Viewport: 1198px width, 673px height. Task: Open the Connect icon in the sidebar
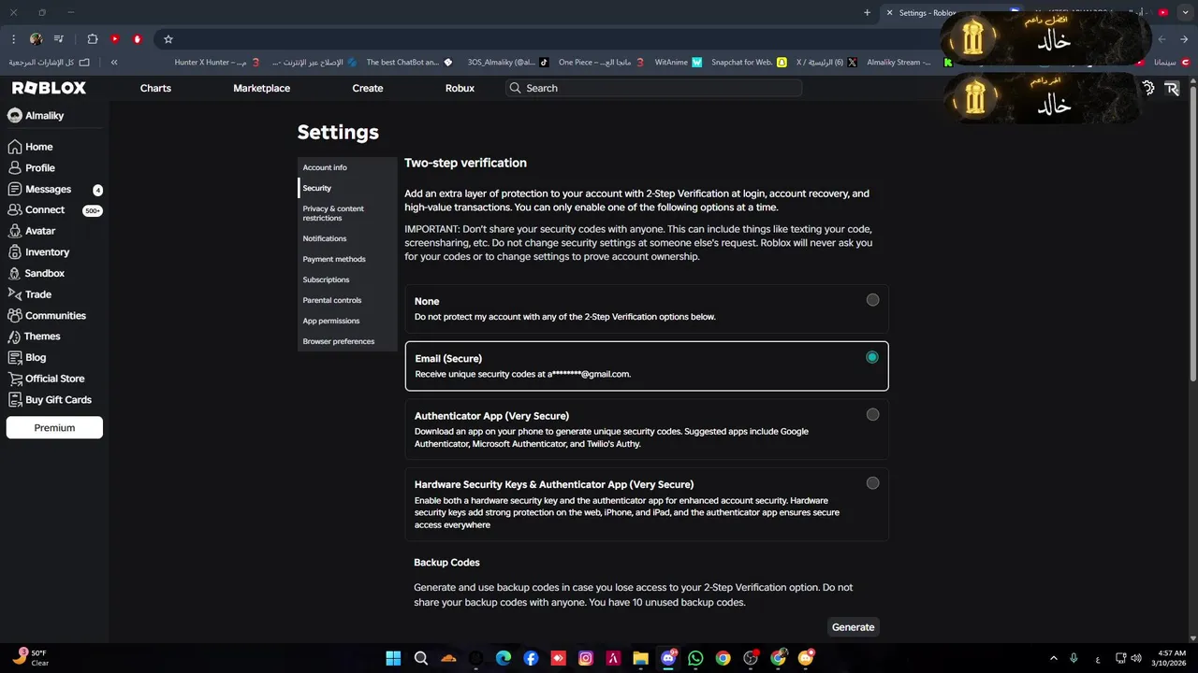pos(14,210)
